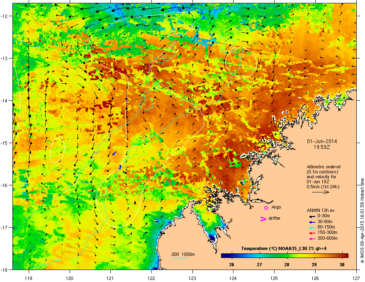365x282 pixels.
Task: Click the longitude axis label 121
Action: 110,278
